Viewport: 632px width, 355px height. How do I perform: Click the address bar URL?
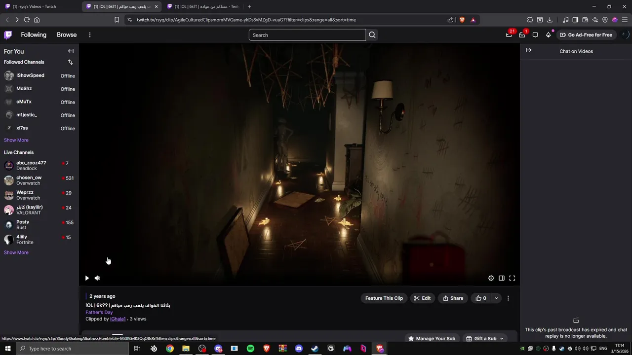click(246, 20)
